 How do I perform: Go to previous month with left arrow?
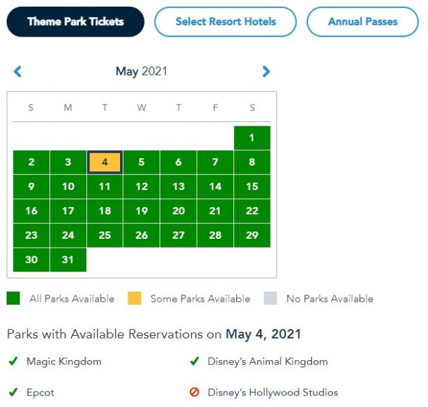point(18,71)
